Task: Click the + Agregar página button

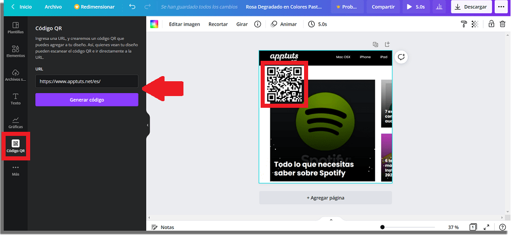Action: pyautogui.click(x=326, y=198)
